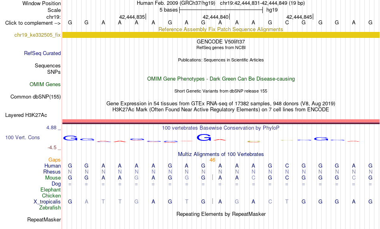Screen dimensions: 380x229
Task: Open 'Reference Assembly Fix Patch Sequence Alignments' title
Action: pos(221,29)
